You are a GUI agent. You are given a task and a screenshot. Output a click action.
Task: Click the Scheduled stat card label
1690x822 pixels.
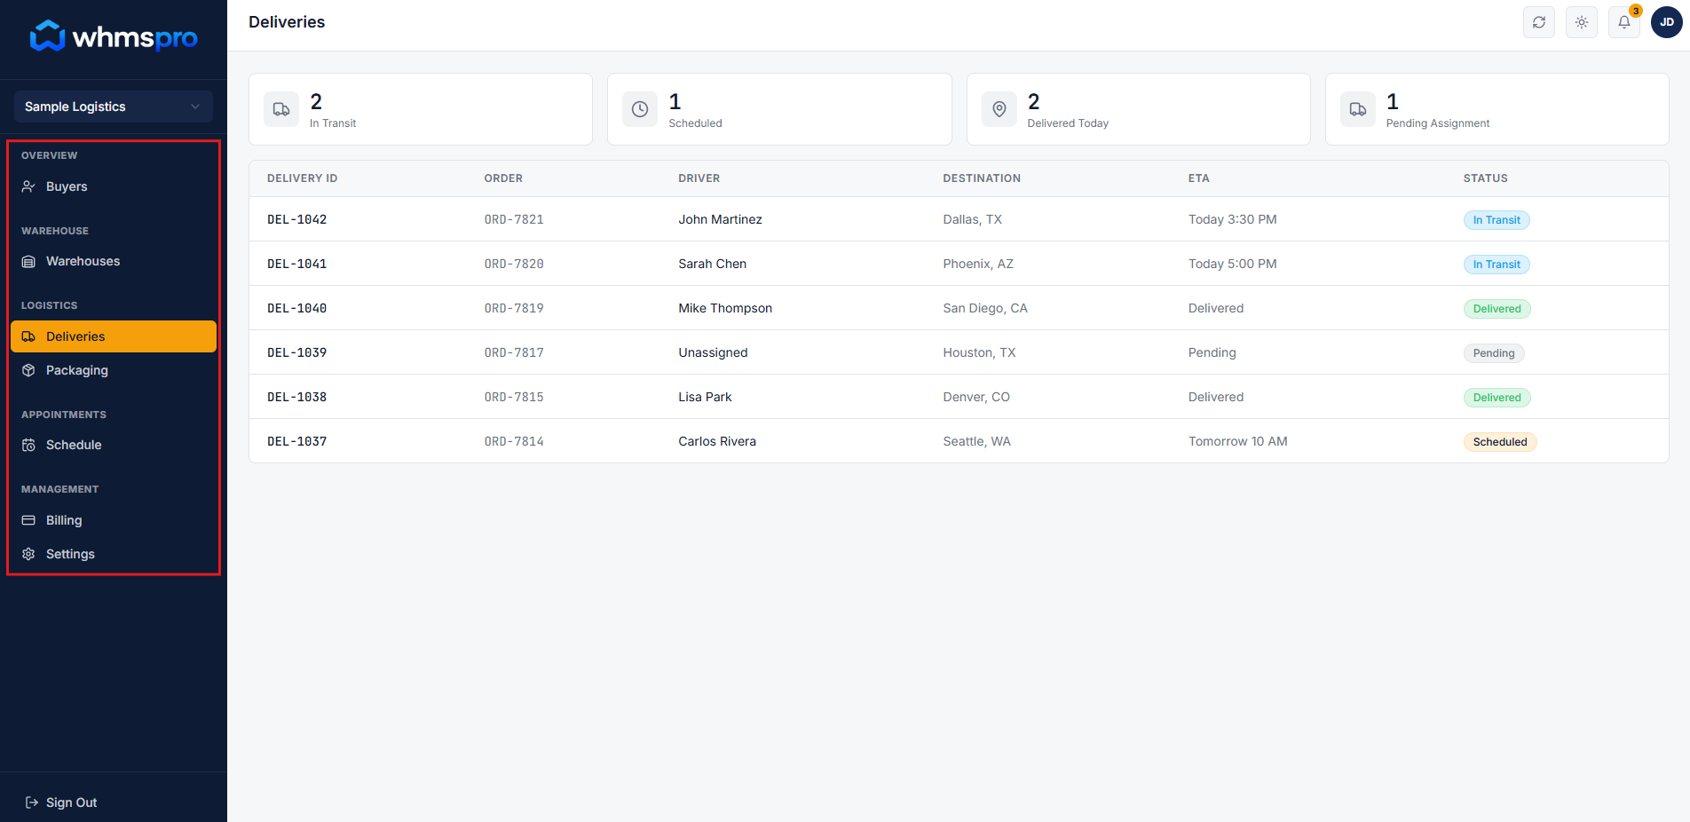point(695,123)
